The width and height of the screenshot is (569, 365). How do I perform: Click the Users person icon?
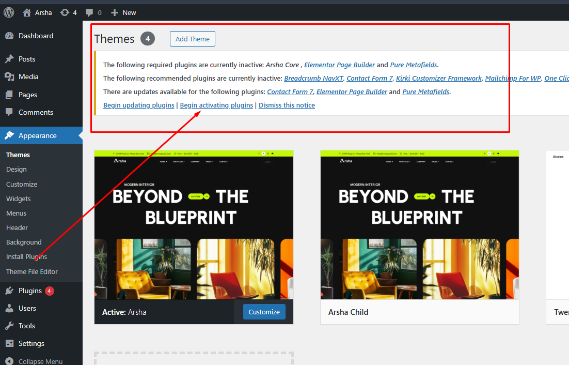point(9,308)
